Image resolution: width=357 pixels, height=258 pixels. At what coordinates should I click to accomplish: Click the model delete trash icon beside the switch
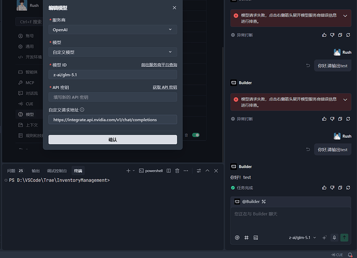(186, 135)
